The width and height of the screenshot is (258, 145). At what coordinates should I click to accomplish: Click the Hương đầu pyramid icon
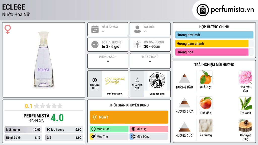[x=184, y=79]
